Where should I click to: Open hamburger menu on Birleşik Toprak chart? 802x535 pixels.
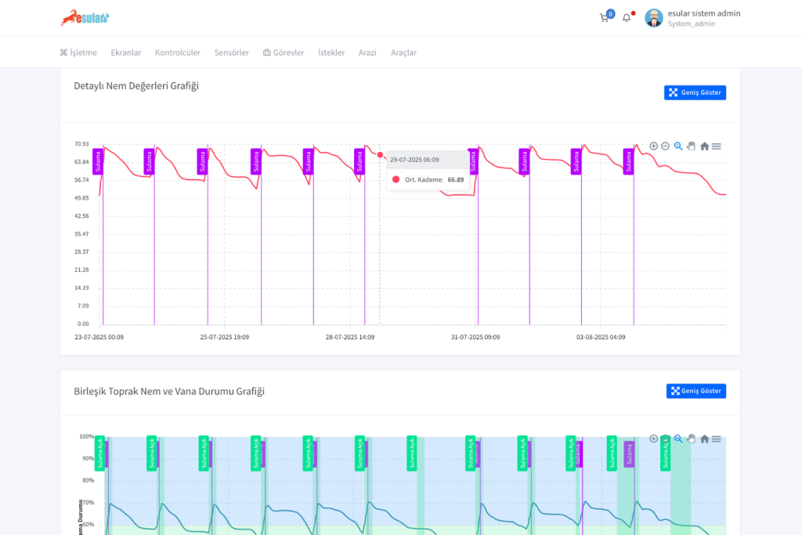[717, 439]
